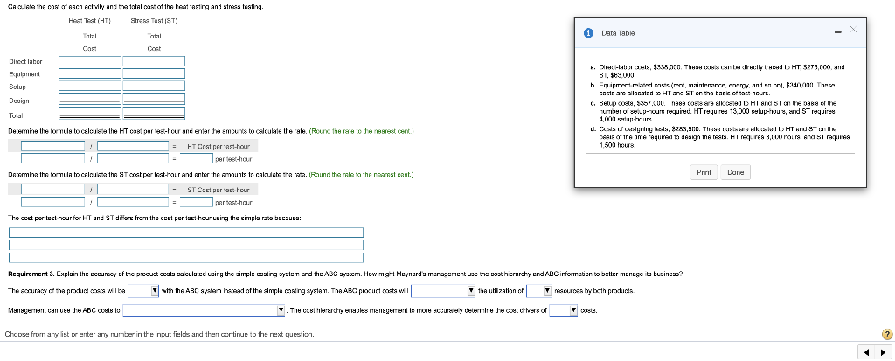Viewport: 895px width, 361px height.
Task: Select Total ST cost field
Action: [x=154, y=115]
